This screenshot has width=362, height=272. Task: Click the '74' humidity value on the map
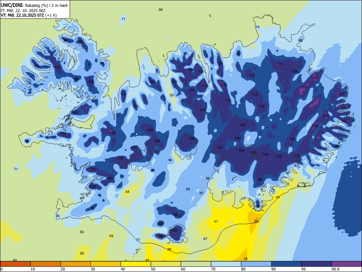pos(257,27)
